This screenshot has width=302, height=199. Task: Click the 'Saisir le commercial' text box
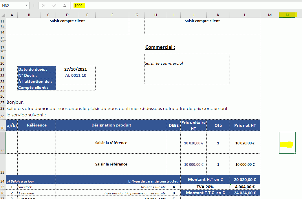(187, 69)
